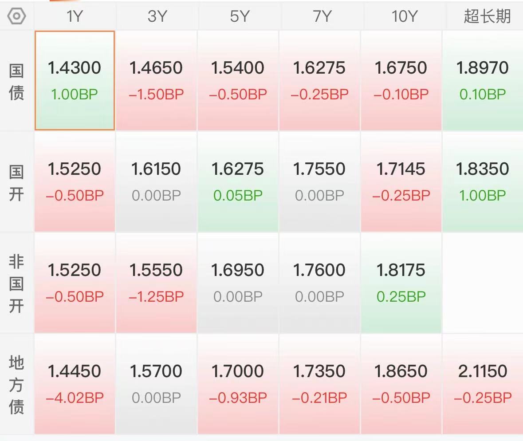
Task: Select highlighted 国债 1Y cell 1.4300
Action: click(75, 80)
